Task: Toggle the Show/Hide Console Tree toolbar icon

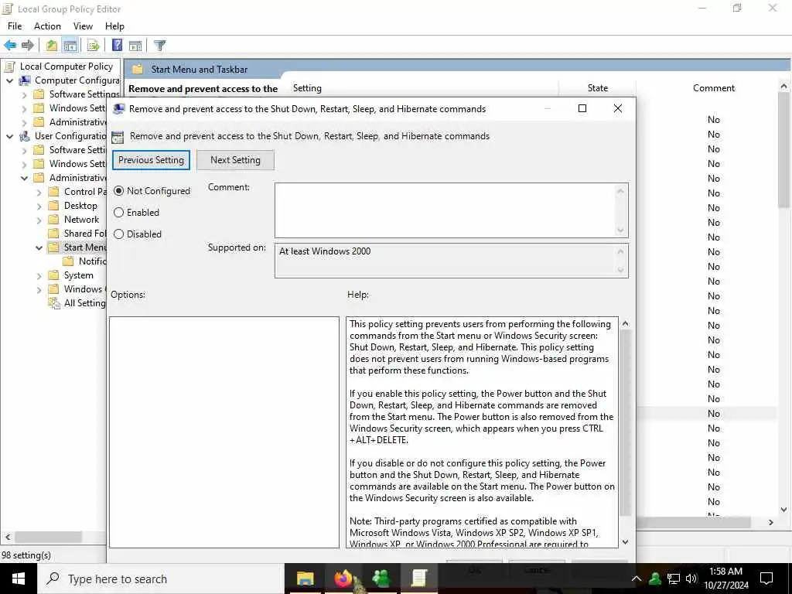Action: pyautogui.click(x=70, y=46)
